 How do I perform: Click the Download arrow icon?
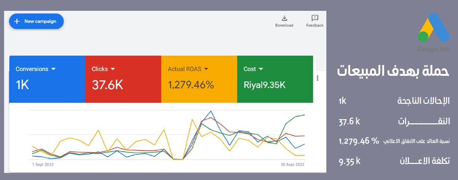(284, 18)
